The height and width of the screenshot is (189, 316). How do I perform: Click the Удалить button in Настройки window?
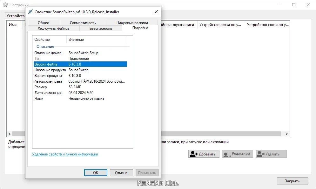click(x=271, y=154)
